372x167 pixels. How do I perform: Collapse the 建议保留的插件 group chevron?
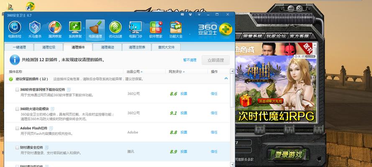226,78
